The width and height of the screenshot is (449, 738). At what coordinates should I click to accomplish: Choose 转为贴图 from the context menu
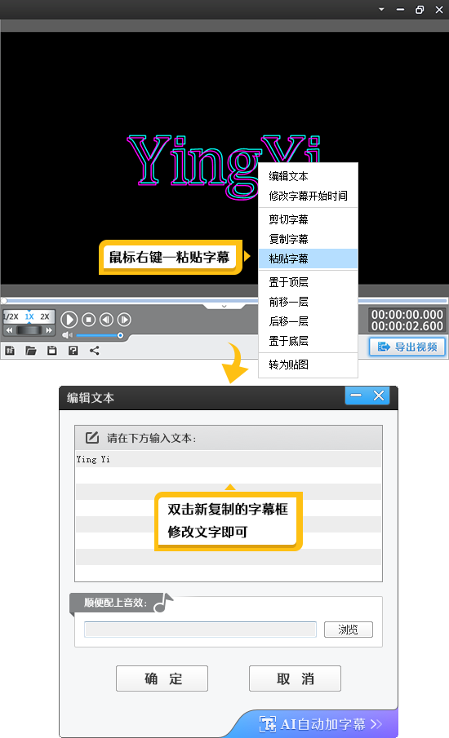click(308, 365)
